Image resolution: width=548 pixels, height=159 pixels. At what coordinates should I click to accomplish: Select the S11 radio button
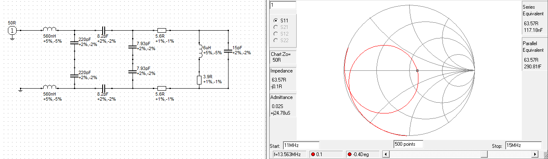(x=276, y=20)
